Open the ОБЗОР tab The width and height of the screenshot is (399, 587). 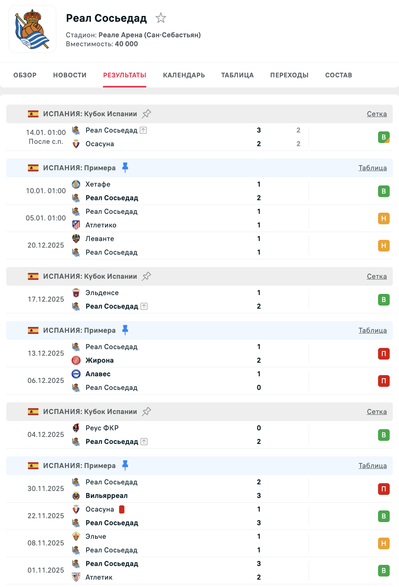click(25, 75)
